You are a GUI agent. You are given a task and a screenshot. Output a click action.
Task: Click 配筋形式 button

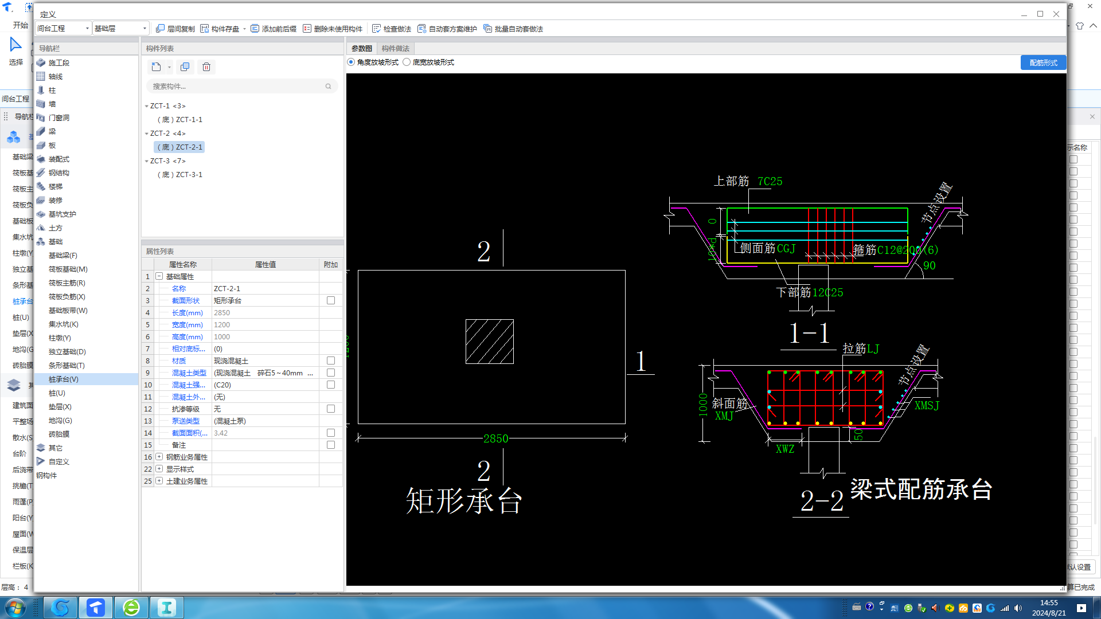[x=1043, y=63]
